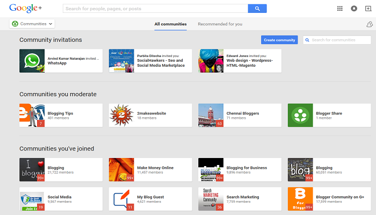Open Web design Wordpress invitation thumbnail
The height and width of the screenshot is (215, 376).
coord(211,61)
